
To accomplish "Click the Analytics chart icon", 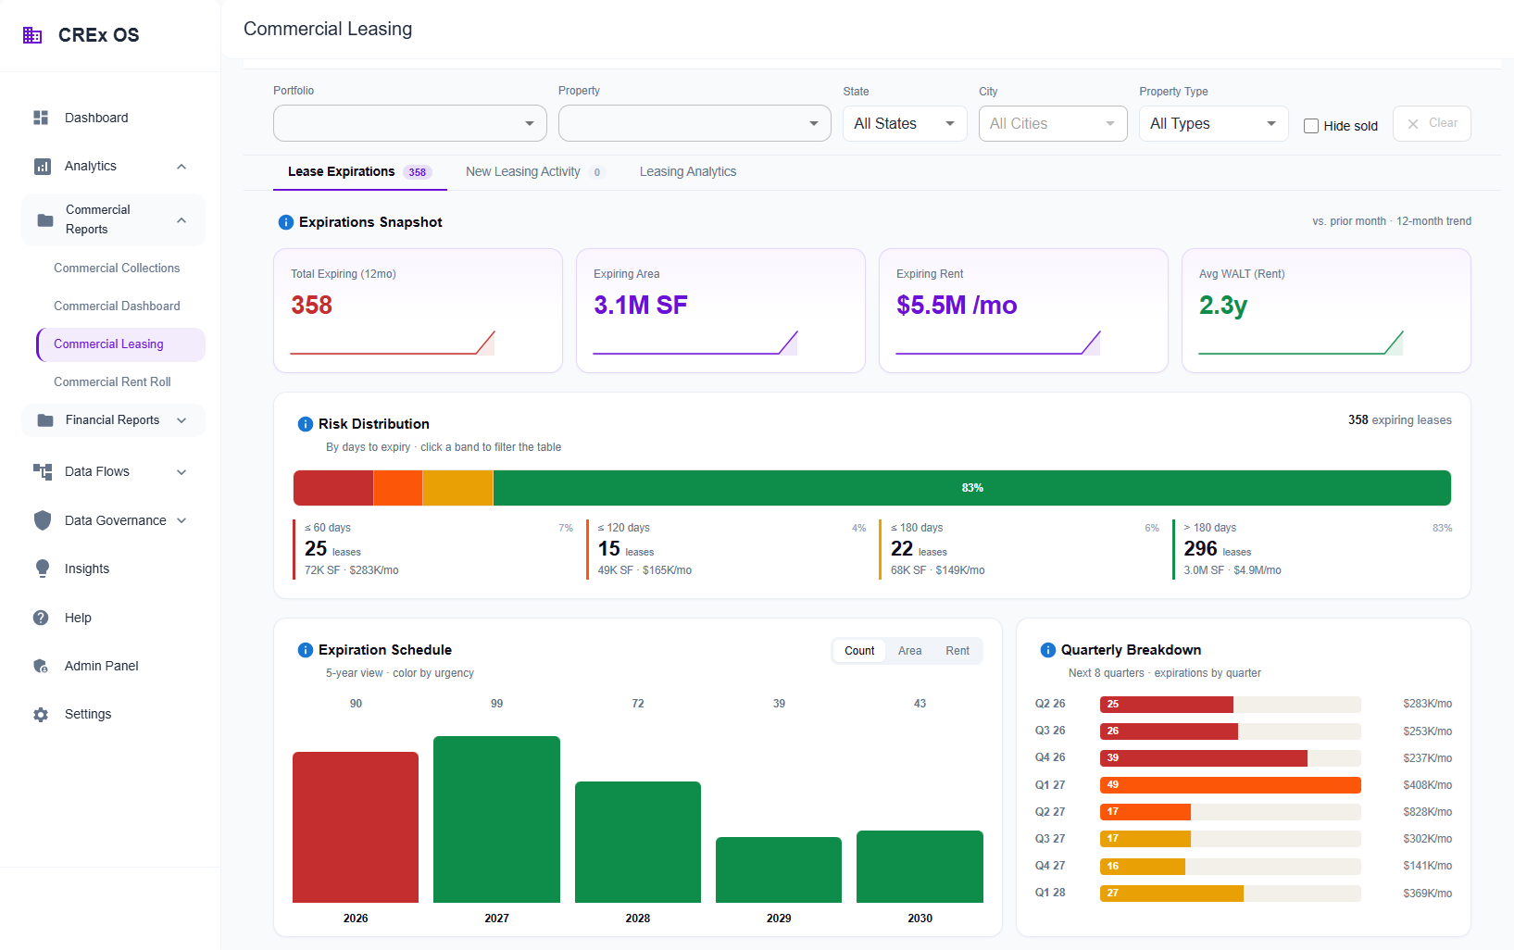I will pos(42,167).
